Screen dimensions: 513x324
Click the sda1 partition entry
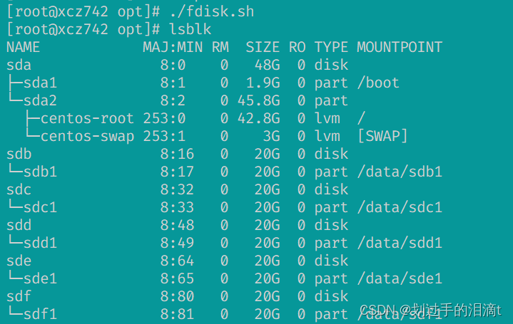(x=40, y=83)
